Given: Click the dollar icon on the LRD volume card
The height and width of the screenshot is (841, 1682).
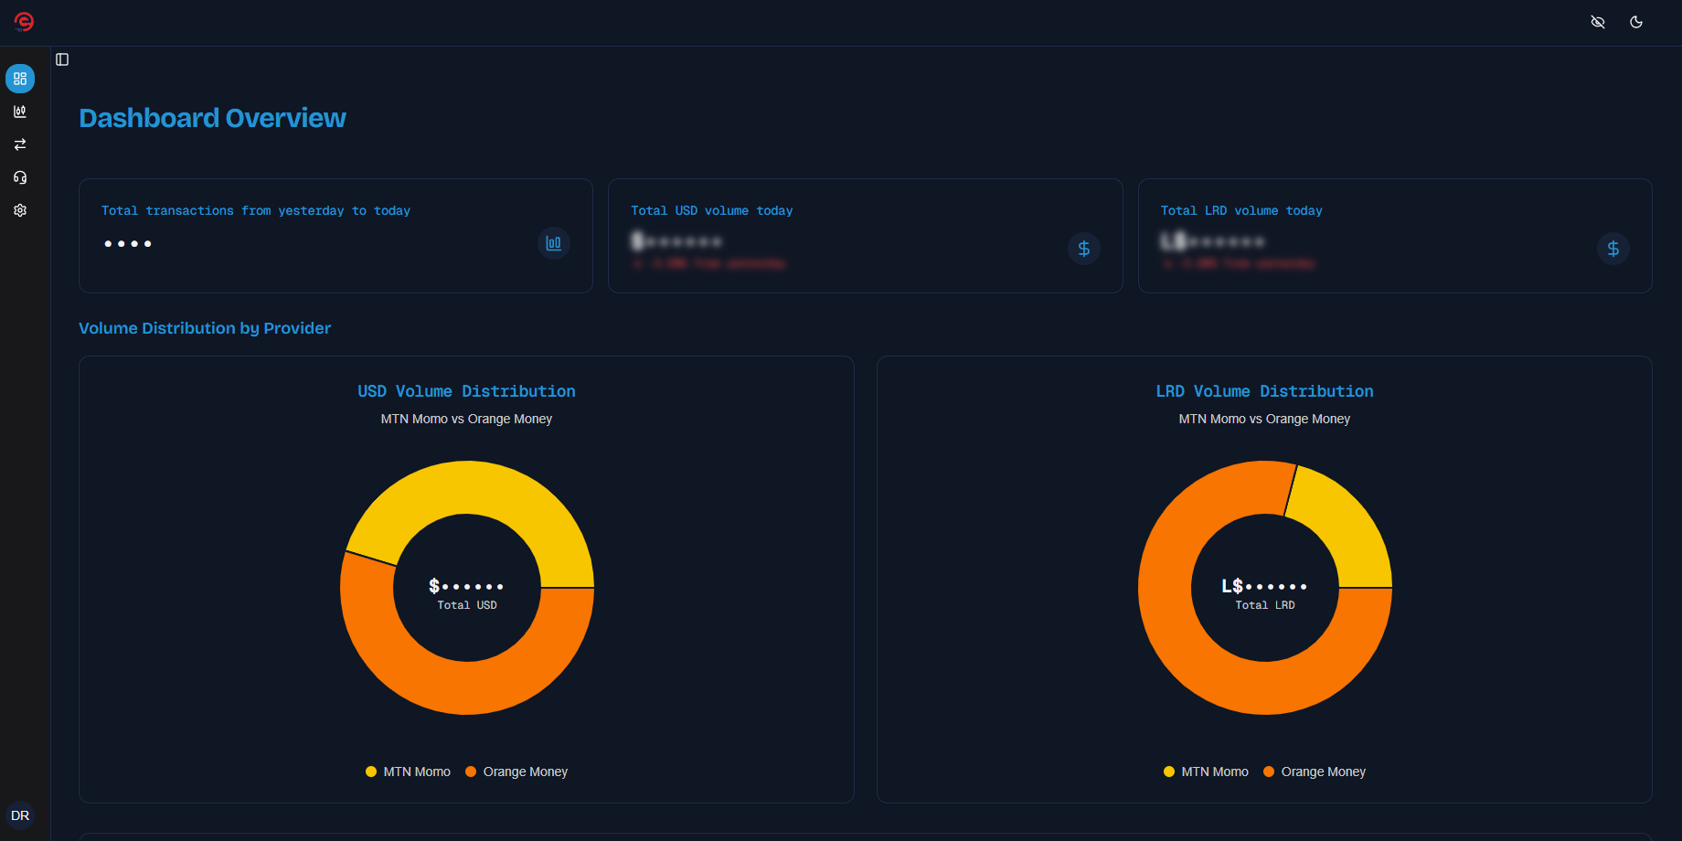Looking at the screenshot, I should pos(1613,248).
